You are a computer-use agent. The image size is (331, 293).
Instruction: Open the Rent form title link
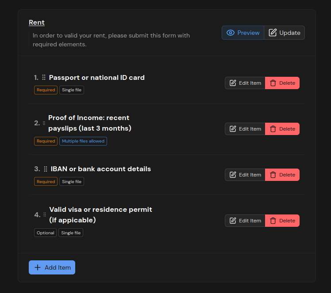click(x=37, y=23)
